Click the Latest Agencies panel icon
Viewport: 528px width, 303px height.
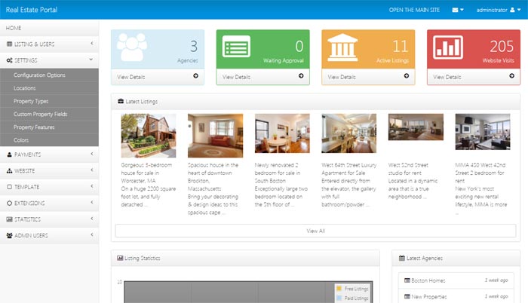pos(402,258)
